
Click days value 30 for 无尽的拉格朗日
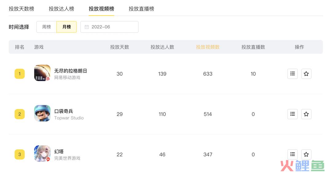(x=120, y=74)
